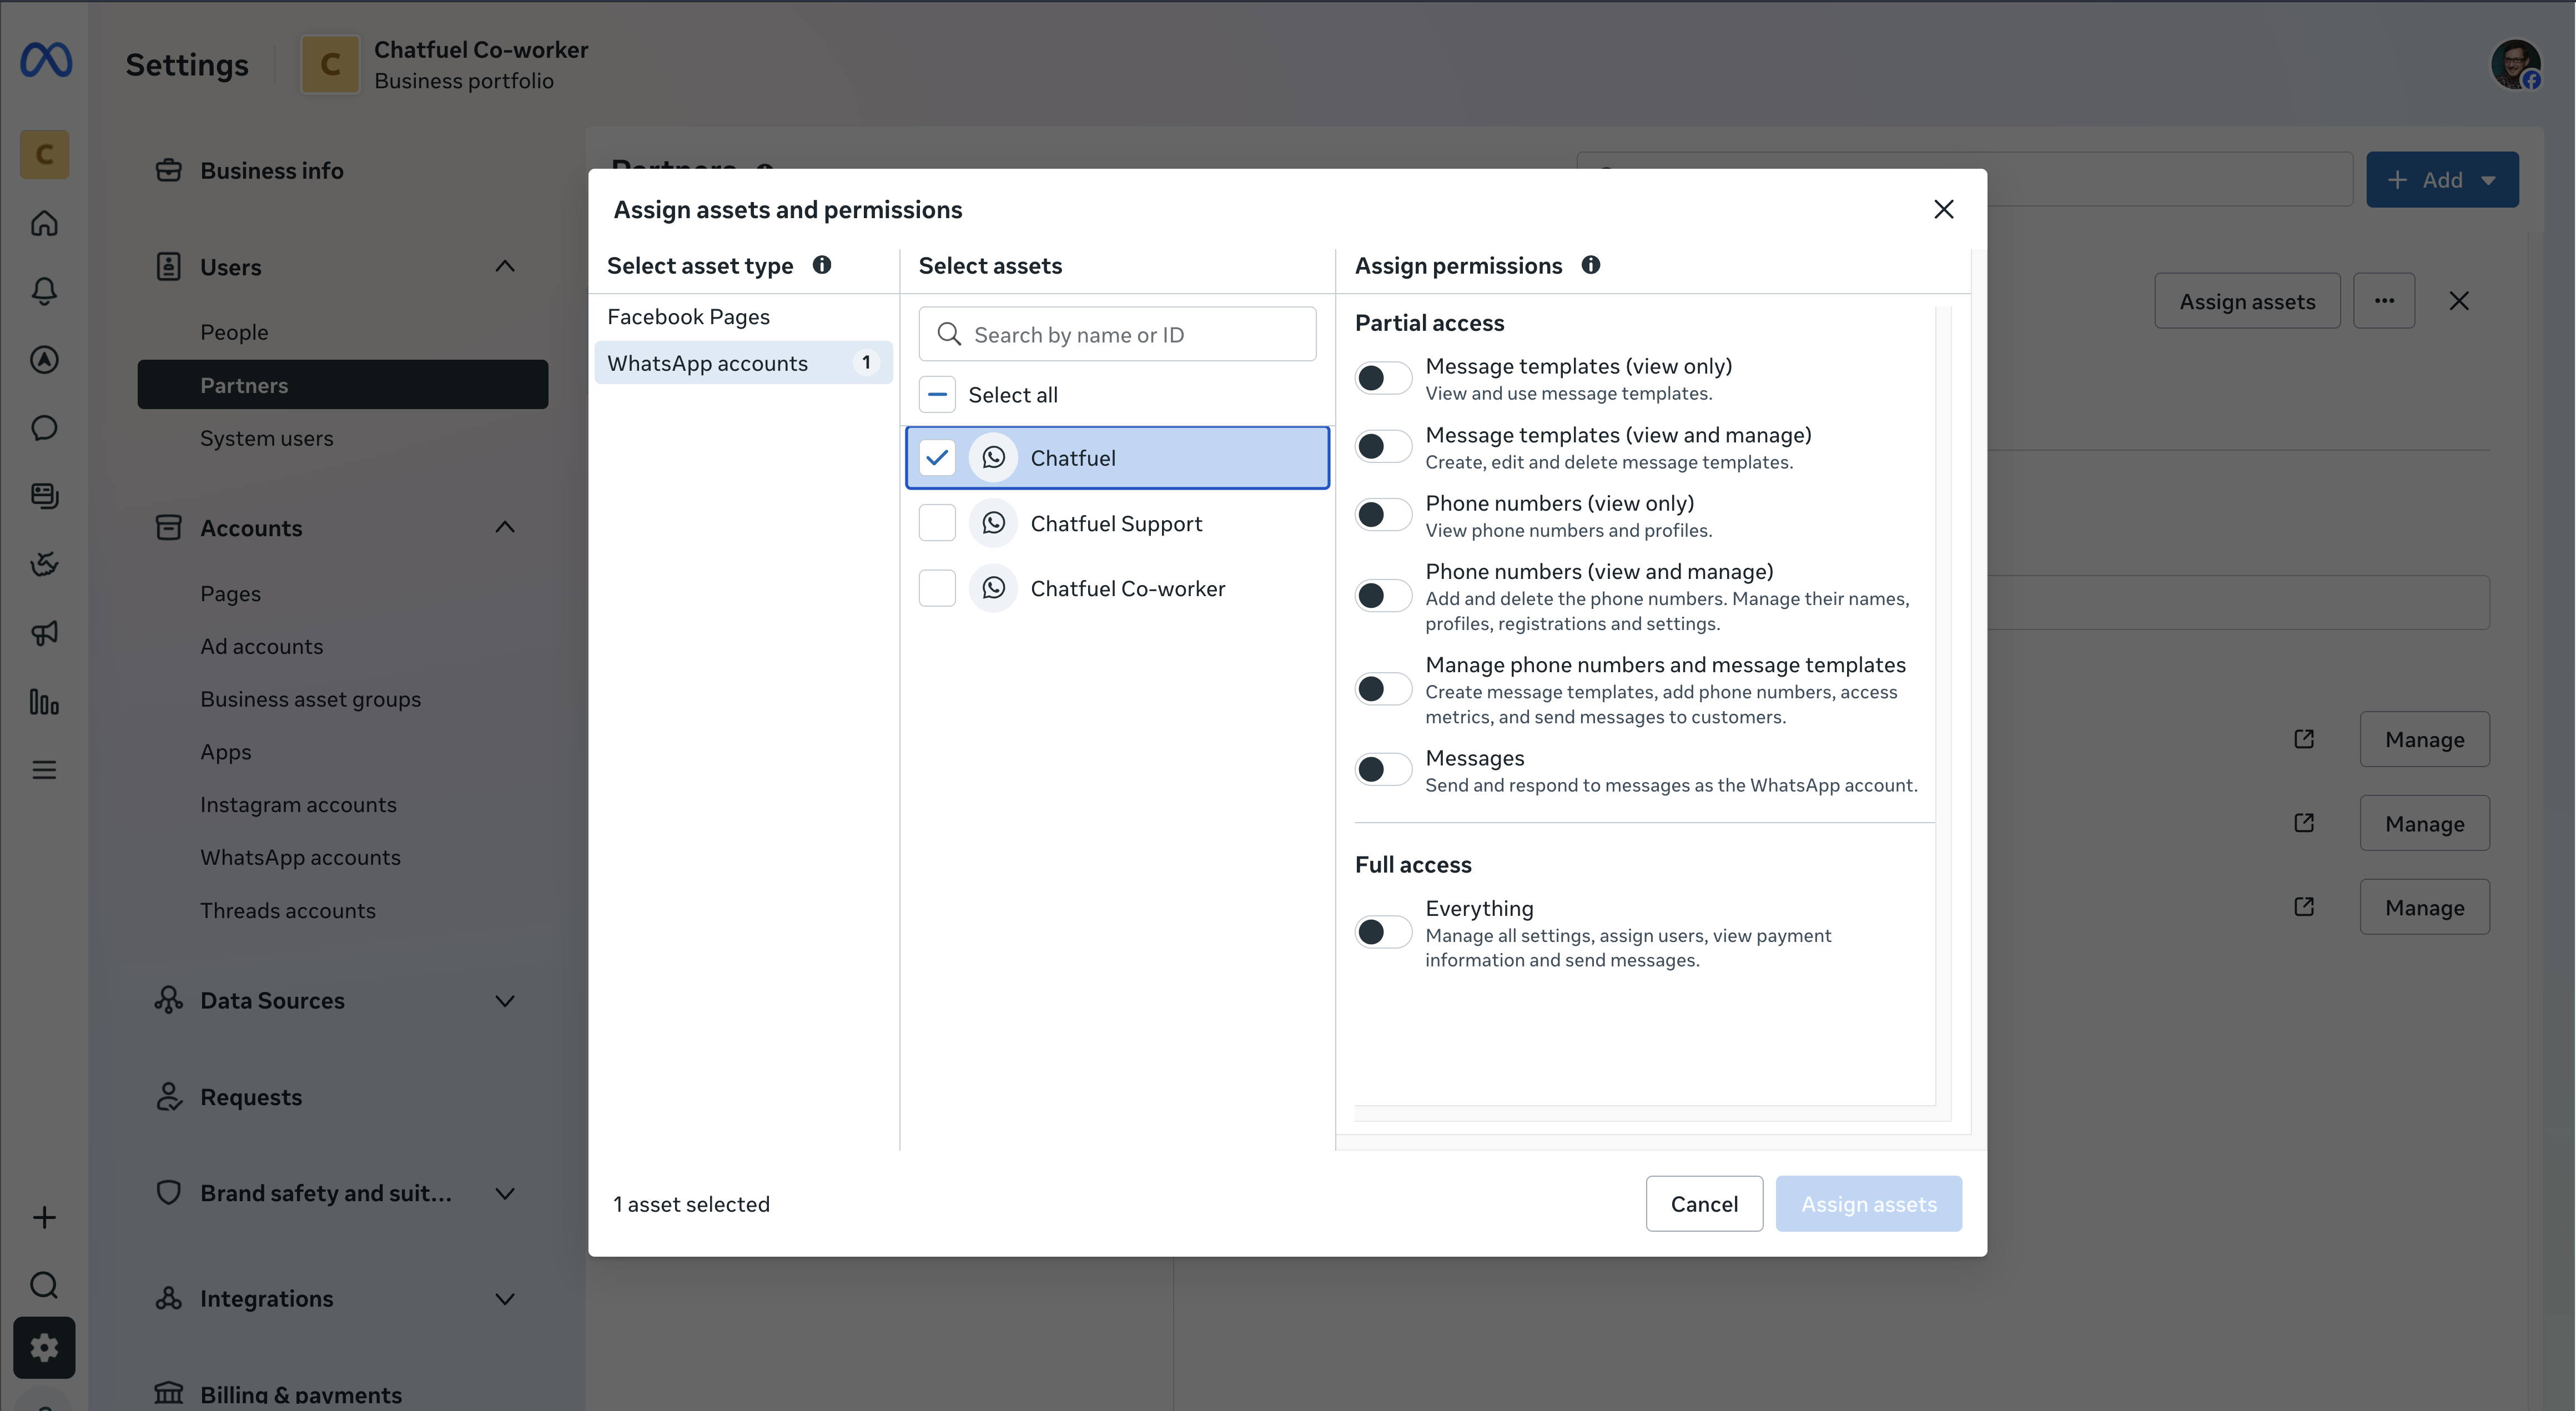This screenshot has width=2576, height=1411.
Task: Open Threads accounts in sidebar
Action: click(x=288, y=911)
